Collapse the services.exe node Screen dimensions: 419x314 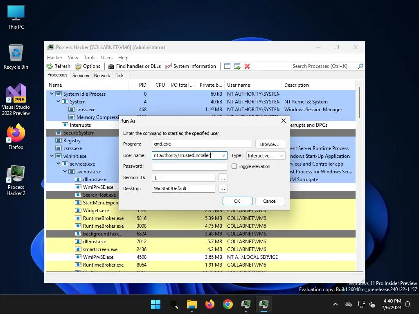click(x=58, y=164)
